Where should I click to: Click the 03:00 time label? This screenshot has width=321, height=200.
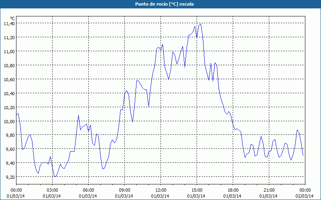coord(52,190)
